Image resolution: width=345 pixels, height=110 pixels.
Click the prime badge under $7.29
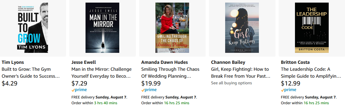pos(79,90)
